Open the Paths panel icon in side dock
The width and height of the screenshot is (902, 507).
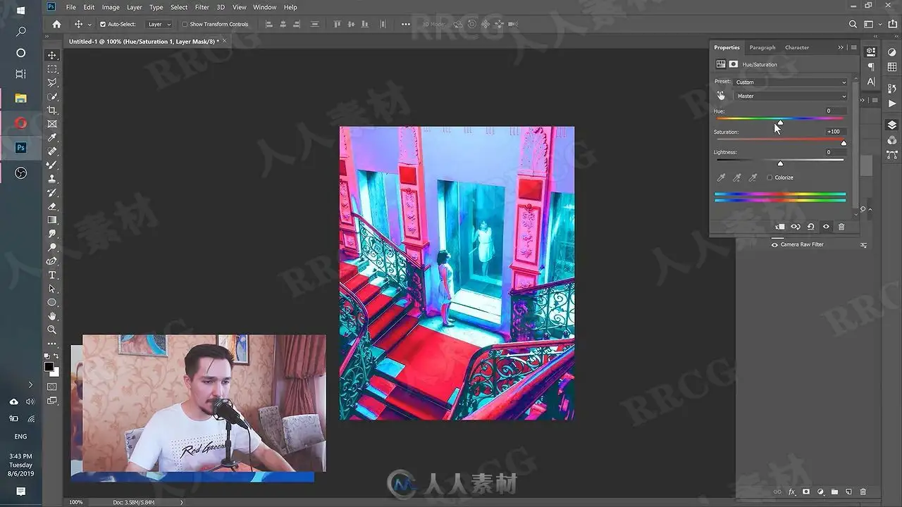(892, 154)
